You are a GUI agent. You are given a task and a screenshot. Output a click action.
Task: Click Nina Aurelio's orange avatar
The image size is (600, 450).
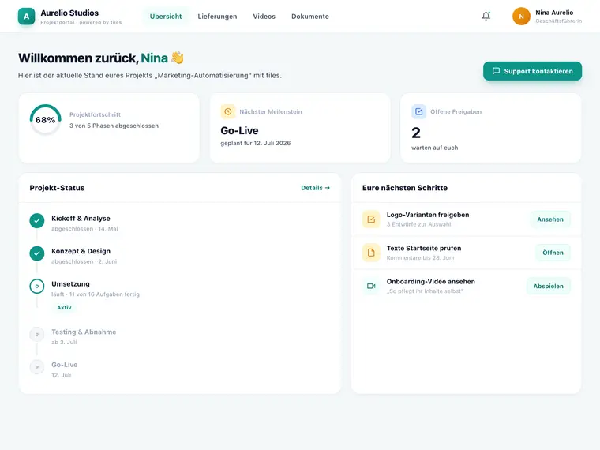pos(521,17)
